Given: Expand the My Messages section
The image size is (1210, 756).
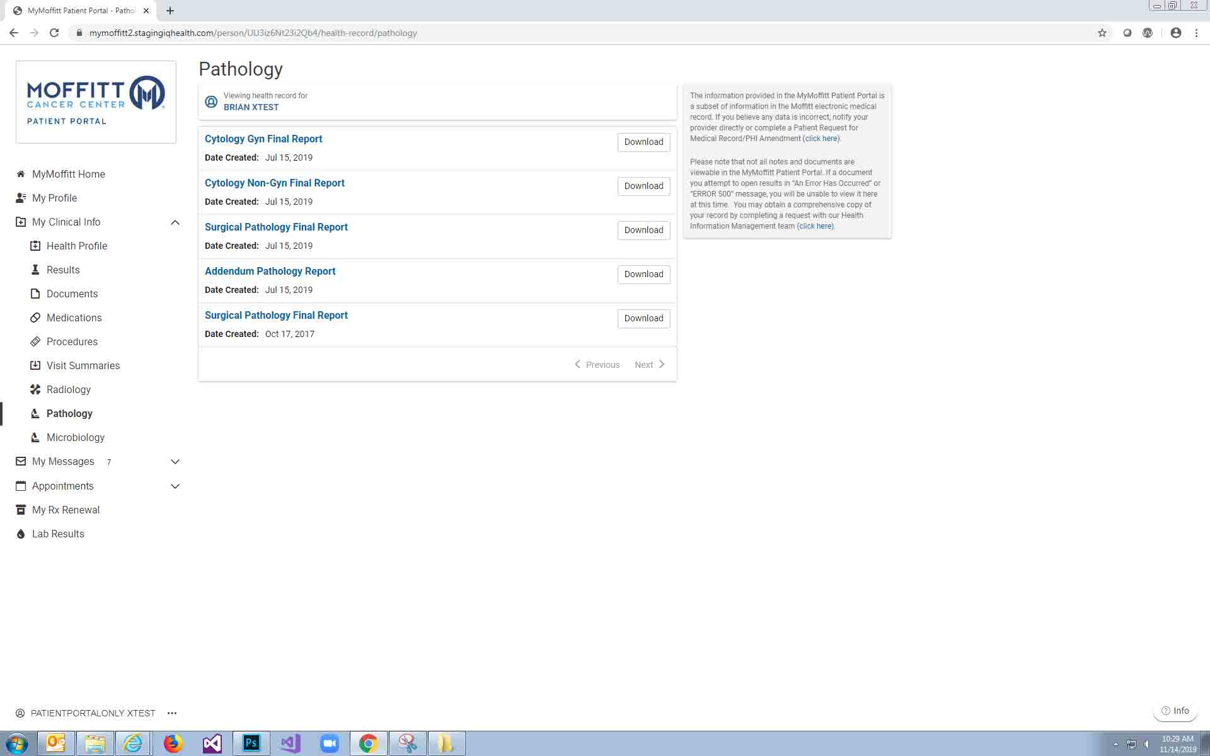Looking at the screenshot, I should (175, 462).
